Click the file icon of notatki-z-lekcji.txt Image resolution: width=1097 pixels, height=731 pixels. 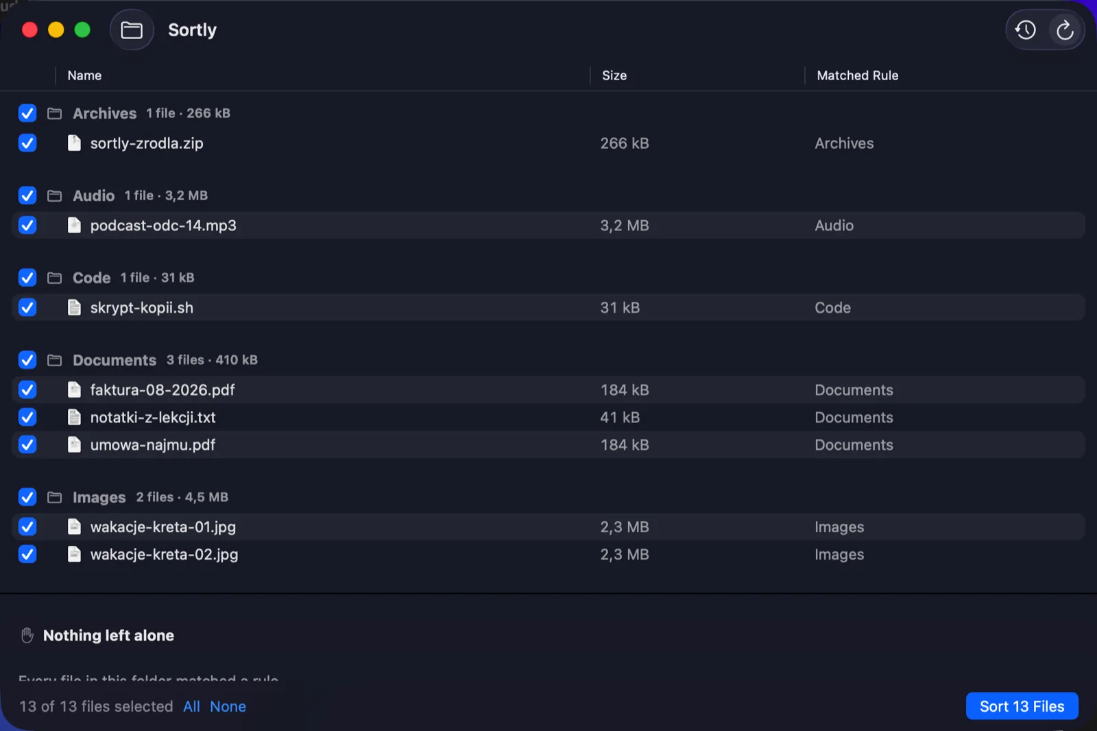74,417
